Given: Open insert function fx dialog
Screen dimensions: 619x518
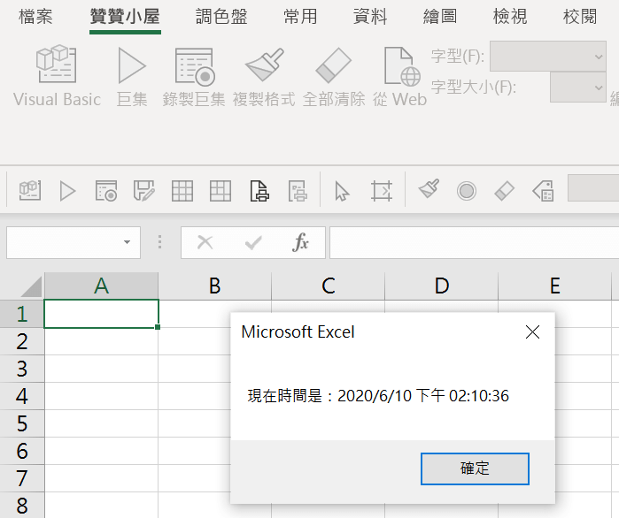Looking at the screenshot, I should (x=300, y=243).
